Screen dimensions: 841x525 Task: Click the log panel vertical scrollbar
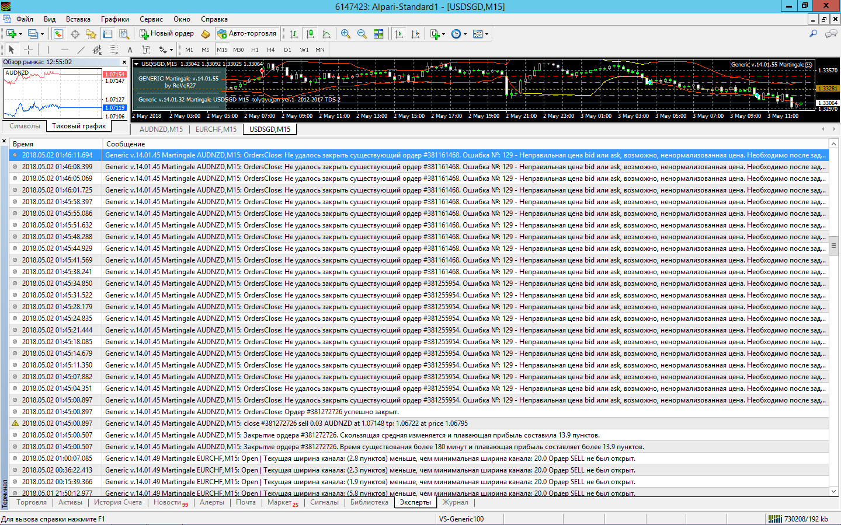tap(834, 317)
